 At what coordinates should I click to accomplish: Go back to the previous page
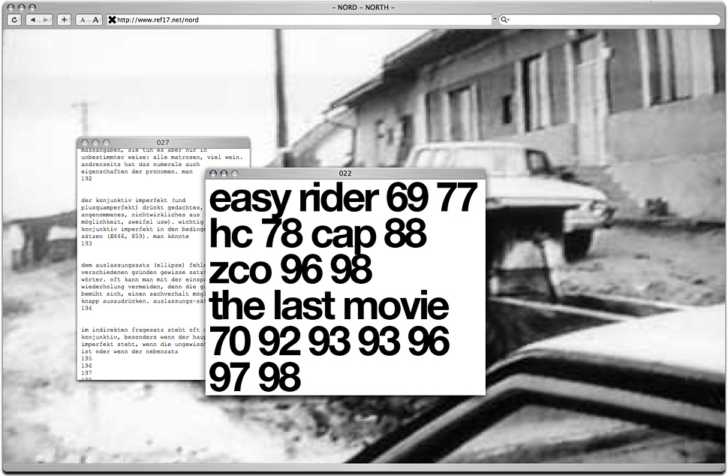click(33, 20)
